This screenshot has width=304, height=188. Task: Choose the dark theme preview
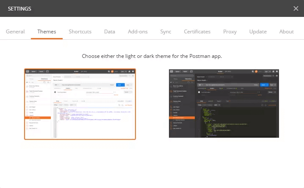(x=224, y=104)
